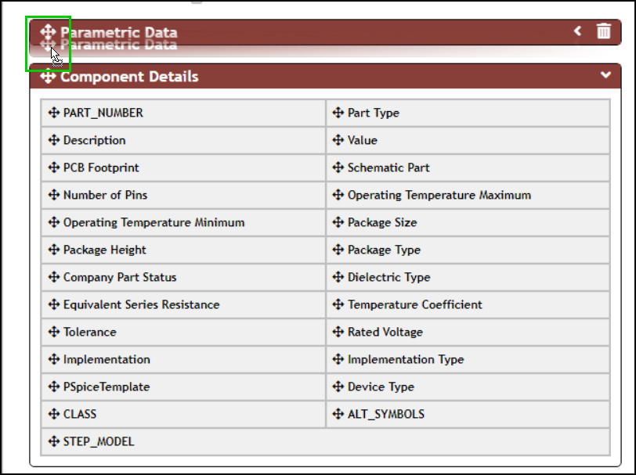Click the move handle next to Rated Voltage
Viewport: 636px width, 475px height.
point(338,332)
